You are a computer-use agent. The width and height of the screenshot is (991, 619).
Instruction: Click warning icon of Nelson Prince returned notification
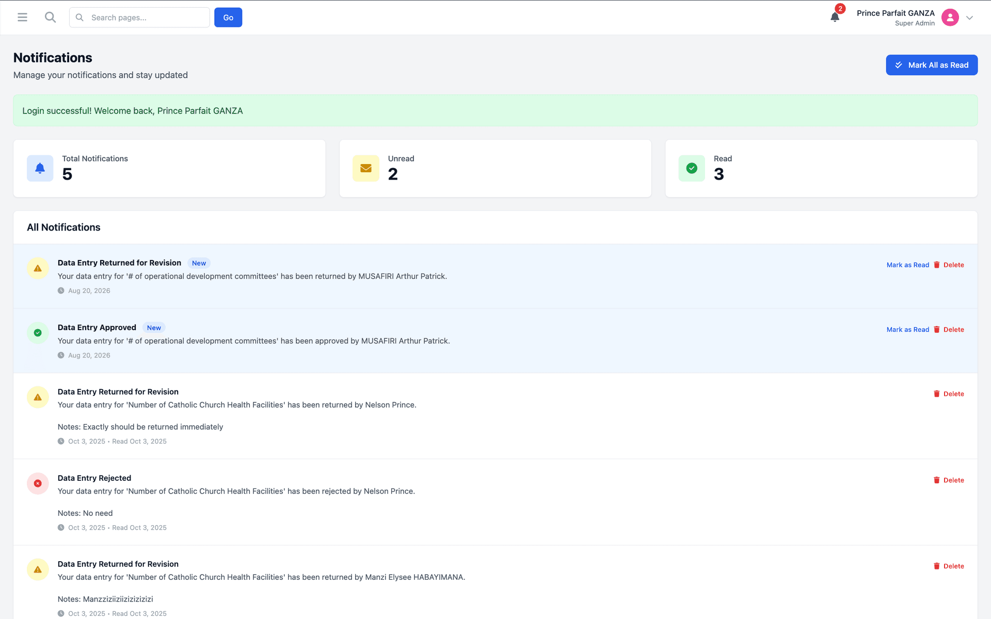point(38,397)
